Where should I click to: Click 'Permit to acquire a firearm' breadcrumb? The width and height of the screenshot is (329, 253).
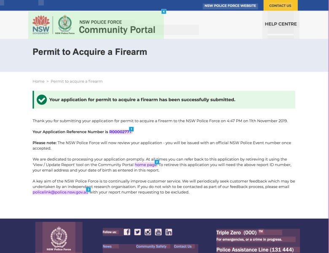tap(77, 81)
